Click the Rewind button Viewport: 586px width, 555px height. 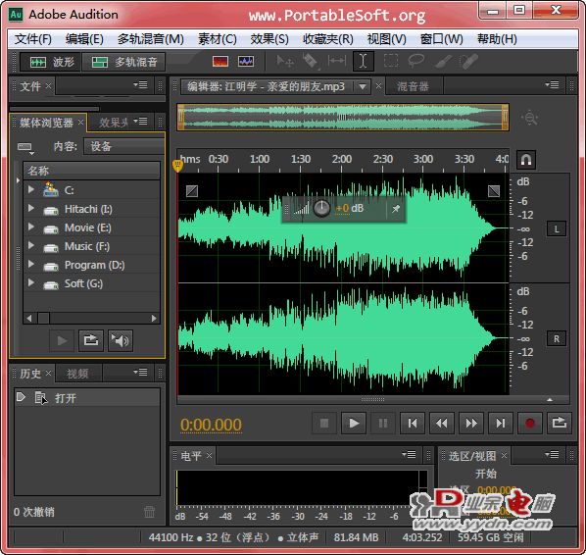[442, 423]
